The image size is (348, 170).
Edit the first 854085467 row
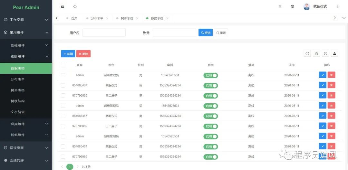[x=323, y=85]
